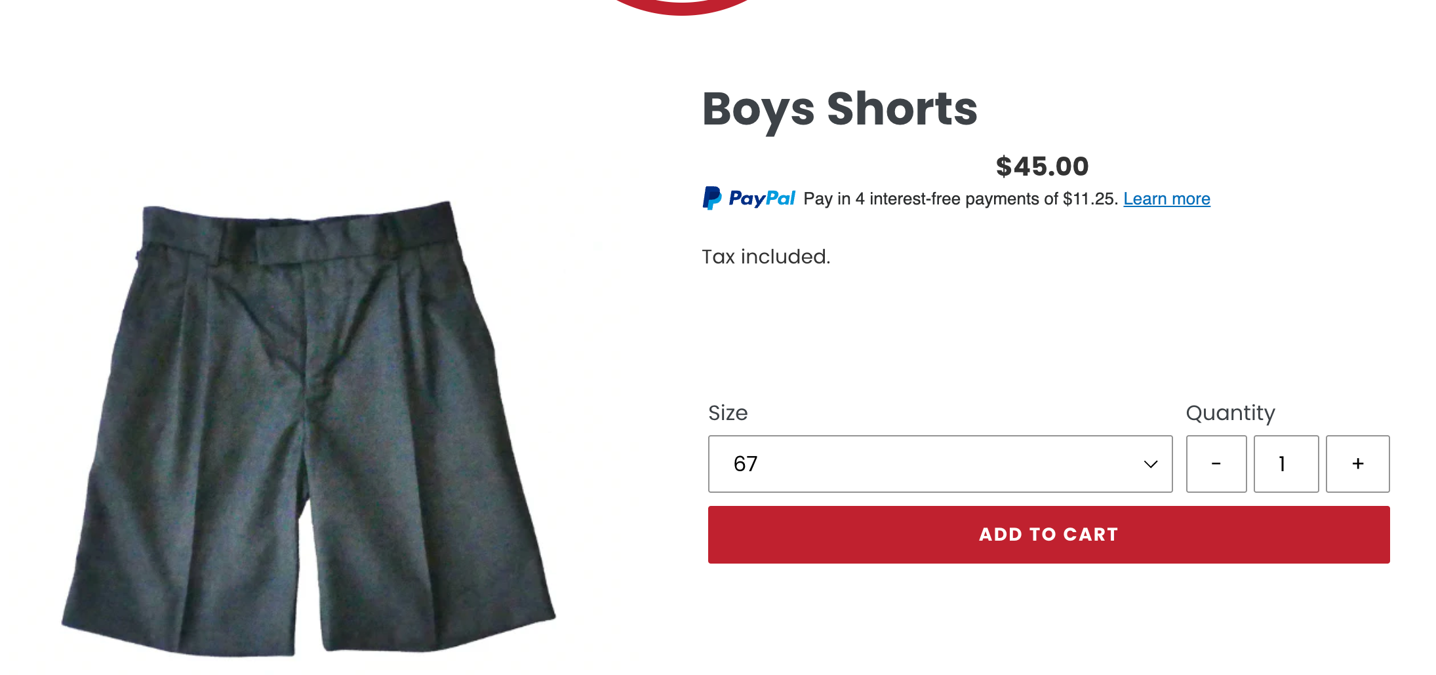Add the Boys Shorts to cart

1049,535
